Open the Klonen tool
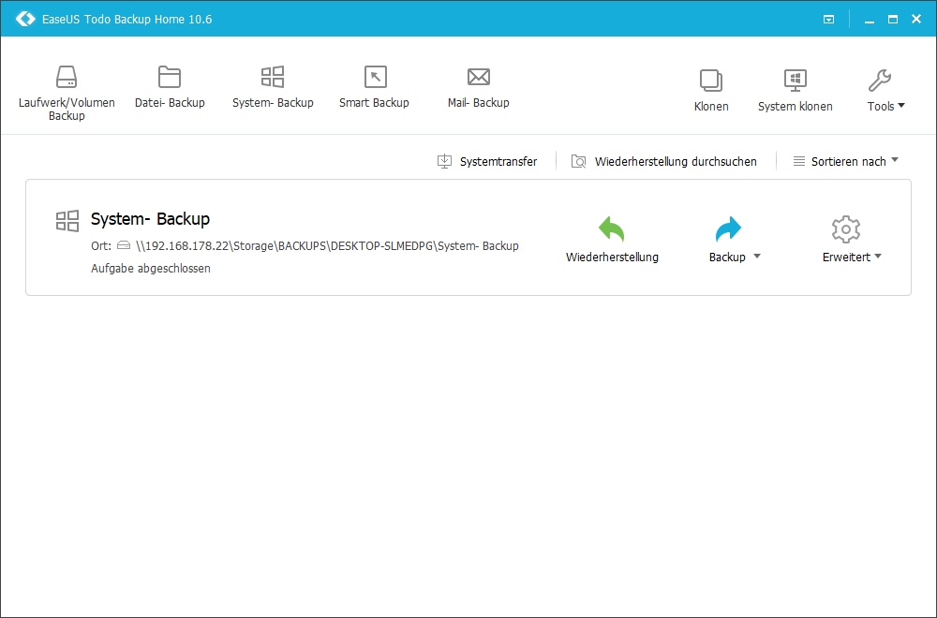The image size is (937, 618). (x=711, y=91)
